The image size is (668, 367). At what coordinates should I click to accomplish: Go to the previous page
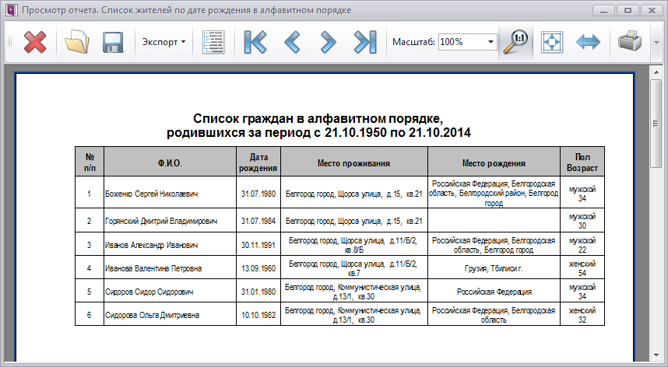click(292, 42)
